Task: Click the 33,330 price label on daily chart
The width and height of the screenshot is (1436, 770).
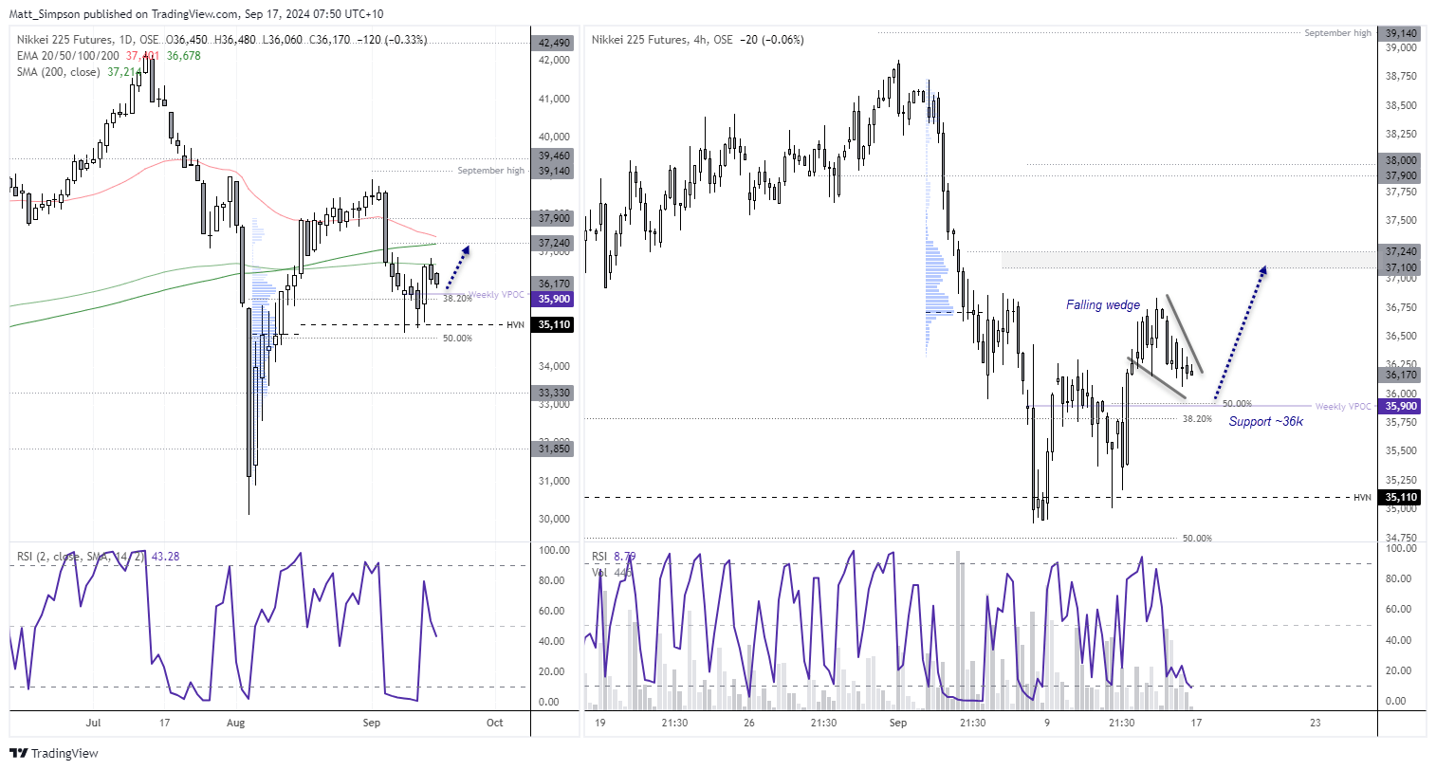Action: (553, 393)
